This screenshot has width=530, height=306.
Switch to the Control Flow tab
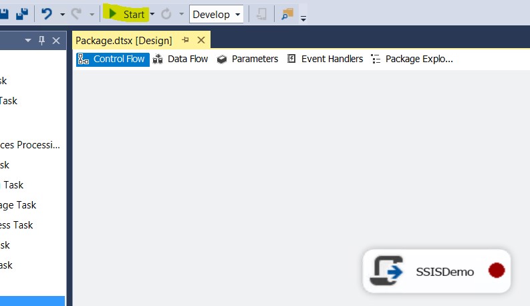[x=112, y=59]
